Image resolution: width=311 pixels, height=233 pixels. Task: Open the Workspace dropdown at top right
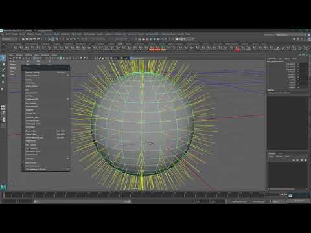pyautogui.click(x=291, y=34)
